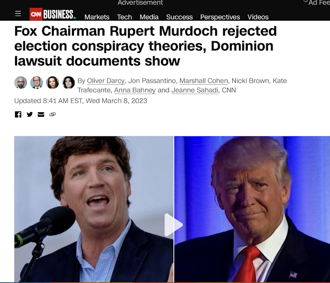330x283 pixels.
Task: Click the first author avatar photo
Action: (21, 83)
